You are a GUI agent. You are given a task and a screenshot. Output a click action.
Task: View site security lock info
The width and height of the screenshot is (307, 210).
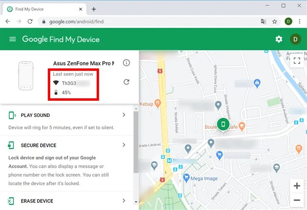point(44,21)
